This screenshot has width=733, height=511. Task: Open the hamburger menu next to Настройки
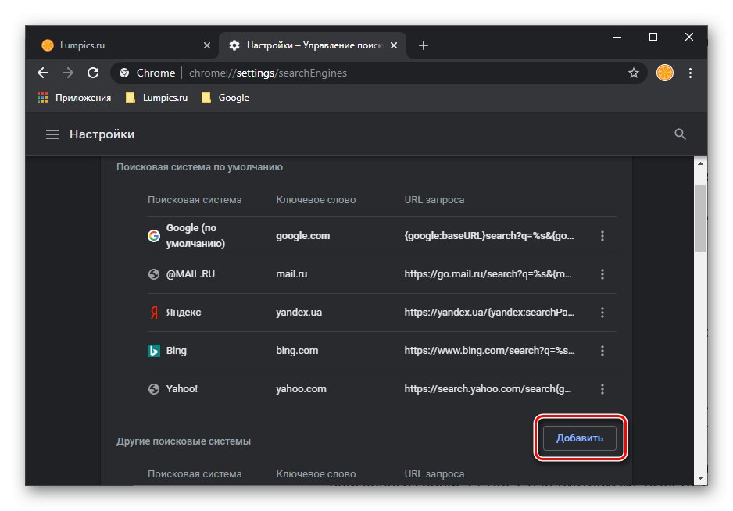[52, 134]
